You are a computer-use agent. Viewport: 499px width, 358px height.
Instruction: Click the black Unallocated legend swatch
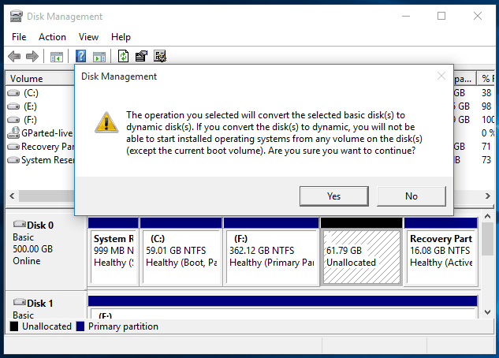(14, 326)
